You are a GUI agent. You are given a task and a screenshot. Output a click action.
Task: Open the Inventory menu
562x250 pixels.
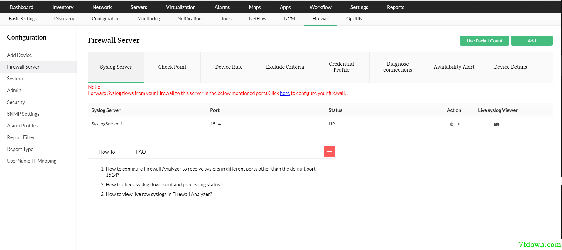coord(63,7)
